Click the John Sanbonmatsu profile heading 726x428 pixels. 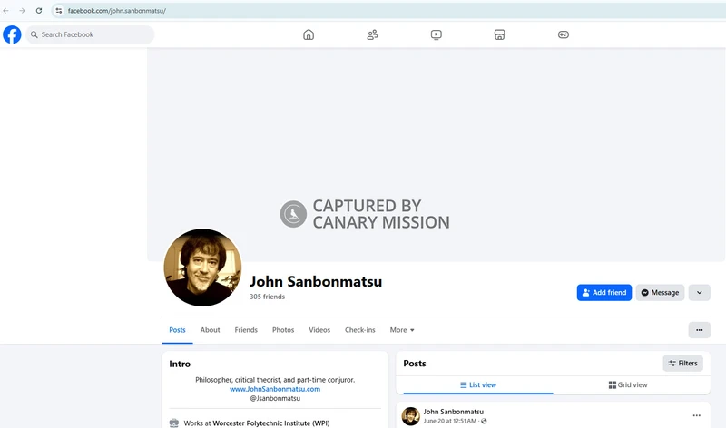tap(316, 281)
